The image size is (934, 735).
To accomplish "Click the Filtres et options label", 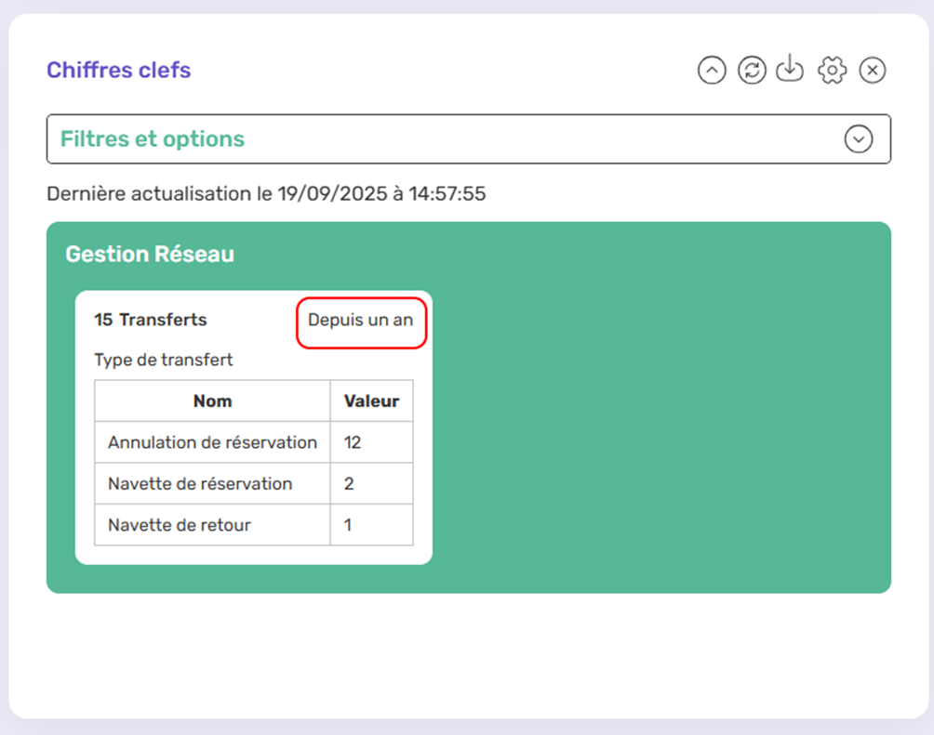I will (x=153, y=139).
